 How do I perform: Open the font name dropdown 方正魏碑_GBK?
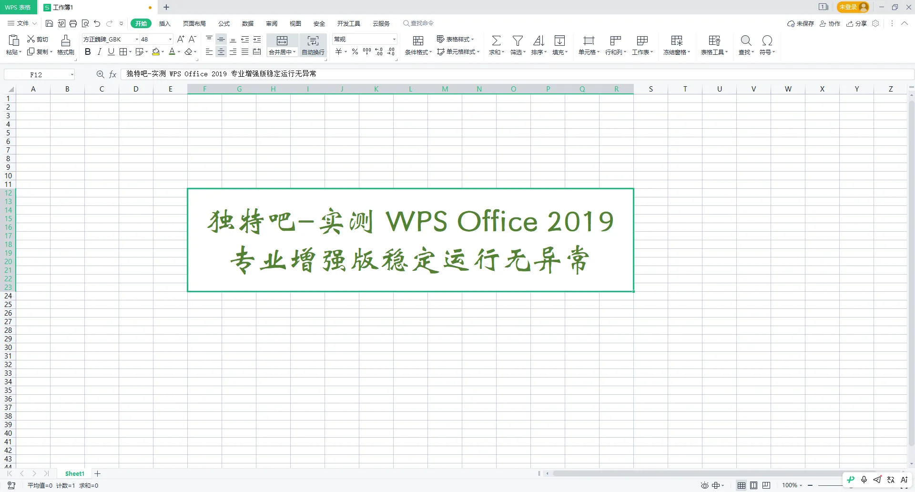[x=137, y=39]
